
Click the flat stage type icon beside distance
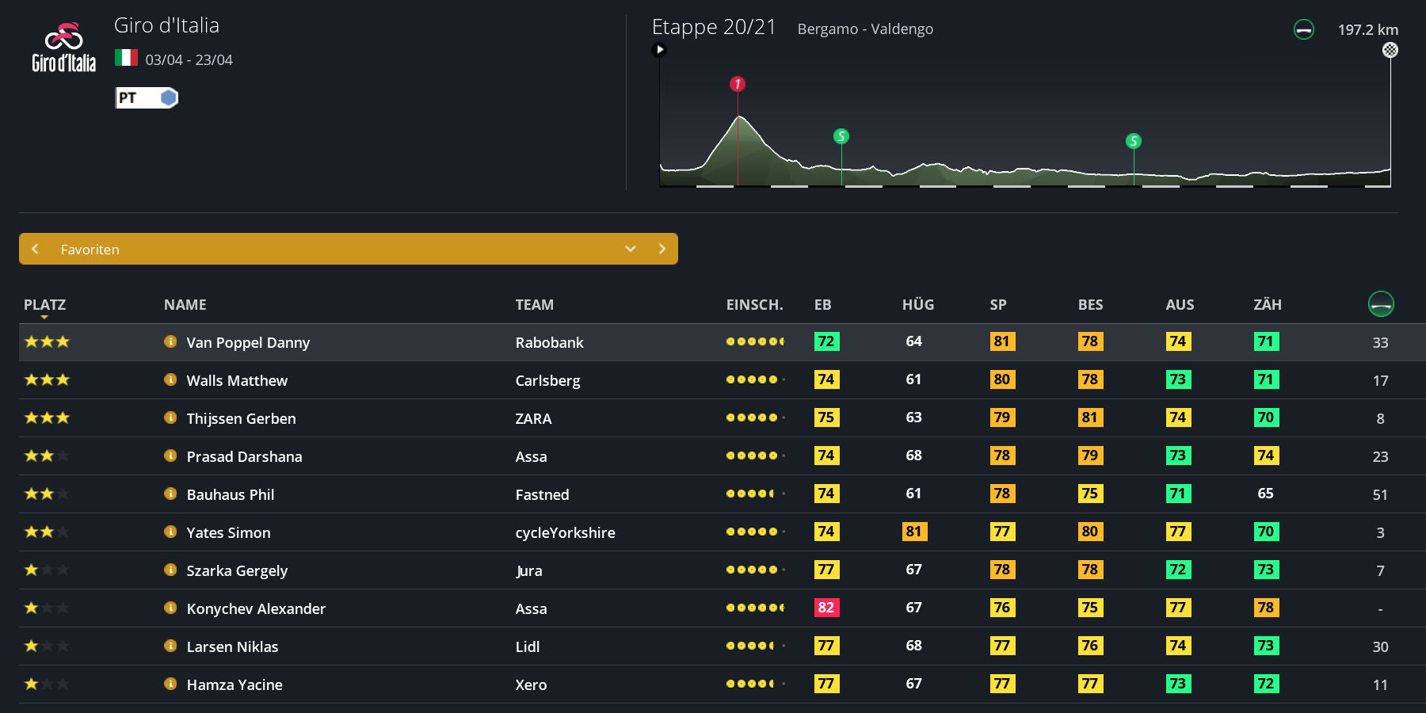click(1303, 30)
